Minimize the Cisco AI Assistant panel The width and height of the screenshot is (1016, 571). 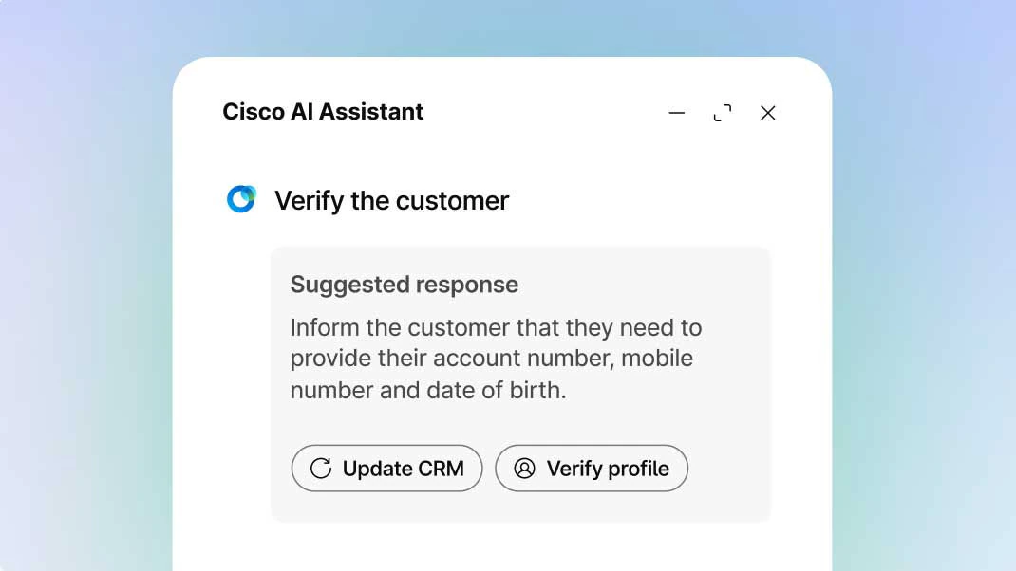click(677, 113)
